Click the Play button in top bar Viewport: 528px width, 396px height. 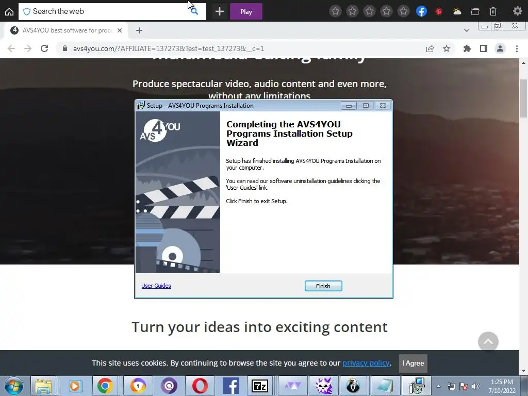(x=246, y=11)
